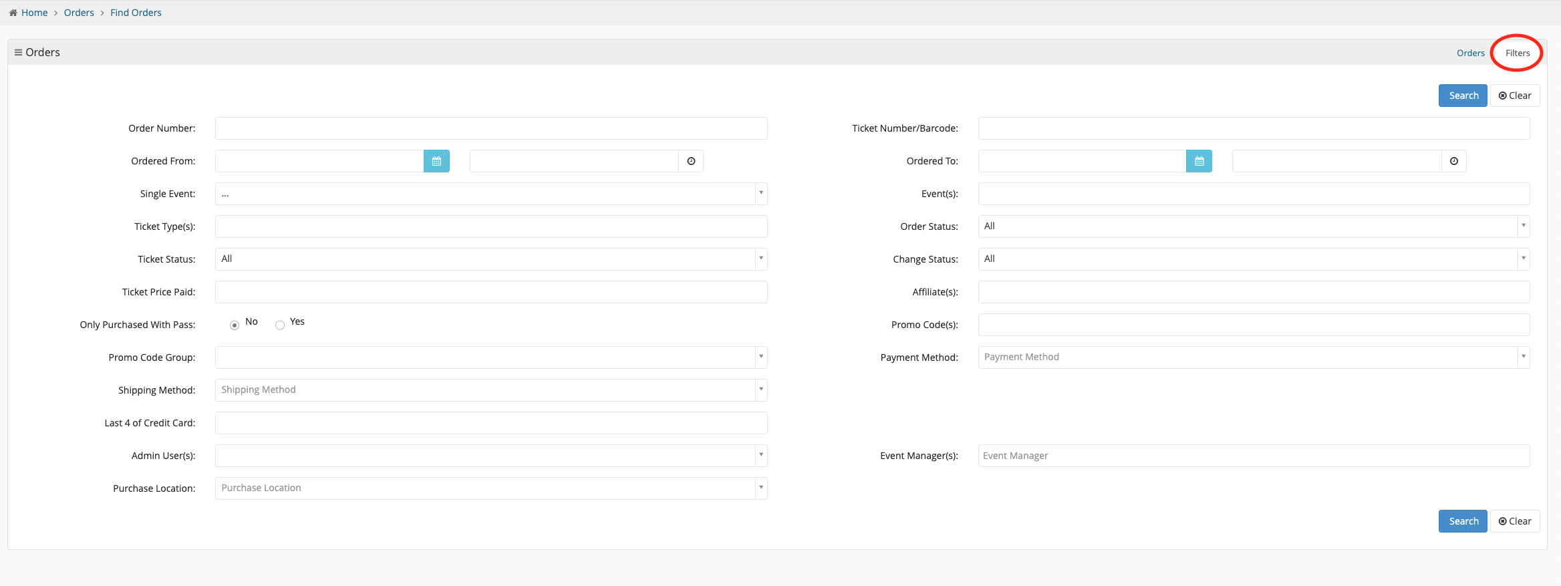Click the Ordered From date field
The width and height of the screenshot is (1561, 586).
pos(319,161)
